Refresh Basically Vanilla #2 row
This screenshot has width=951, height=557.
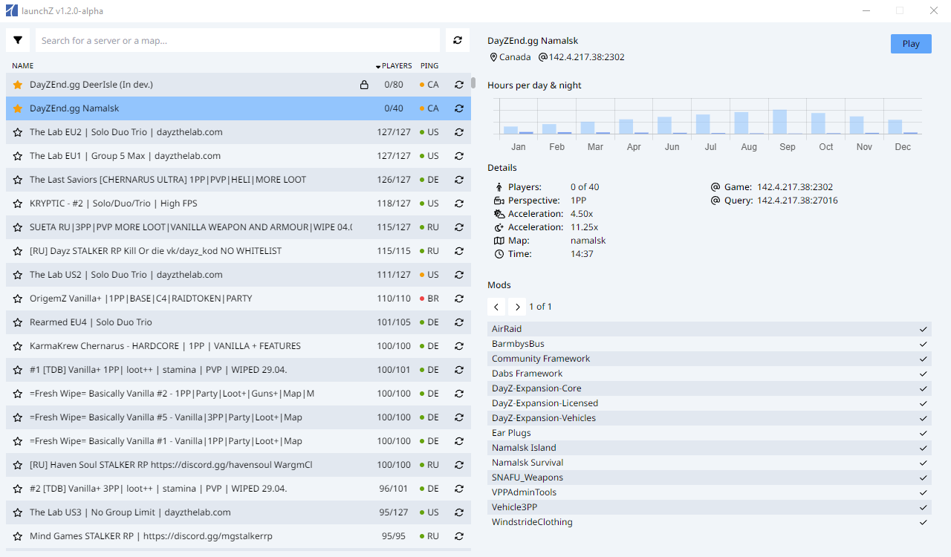click(459, 394)
